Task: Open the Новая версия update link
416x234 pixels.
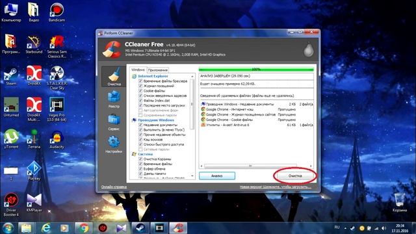Action: click(x=275, y=187)
